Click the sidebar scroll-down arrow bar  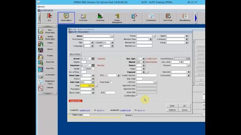click(47, 93)
